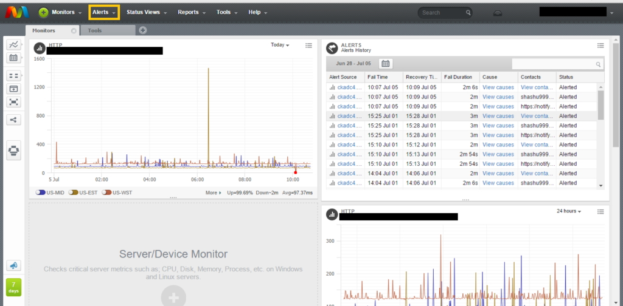Expand More in the HTTP chart footer
The width and height of the screenshot is (623, 306).
point(214,192)
